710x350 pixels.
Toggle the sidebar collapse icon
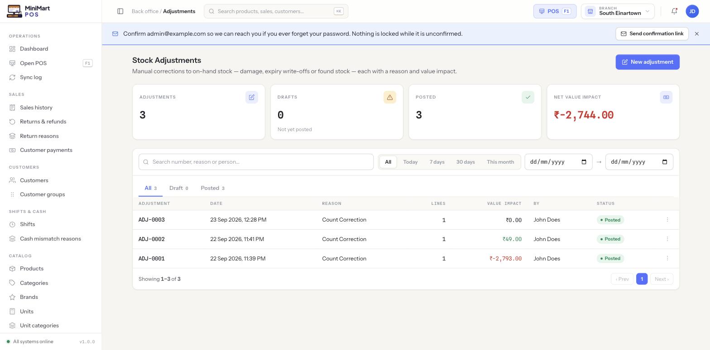[120, 11]
